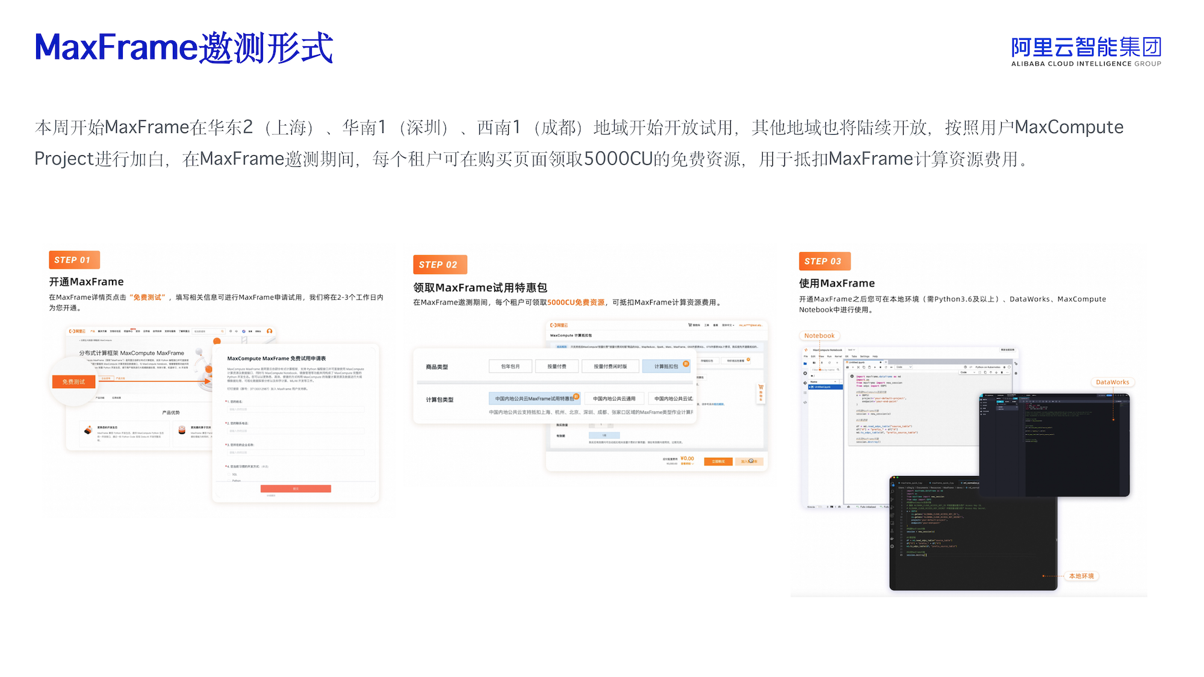Click the red submit button on application form
Screen dimensions: 1204x677
pyautogui.click(x=296, y=489)
